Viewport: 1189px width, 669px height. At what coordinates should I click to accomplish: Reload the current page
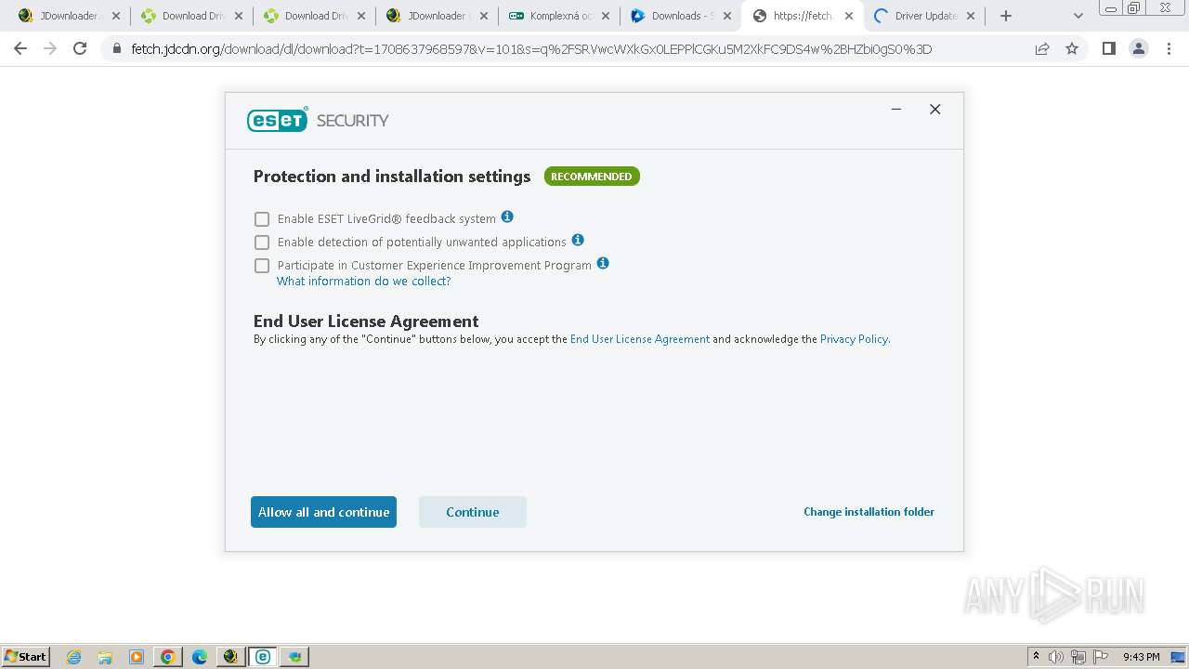click(x=80, y=49)
